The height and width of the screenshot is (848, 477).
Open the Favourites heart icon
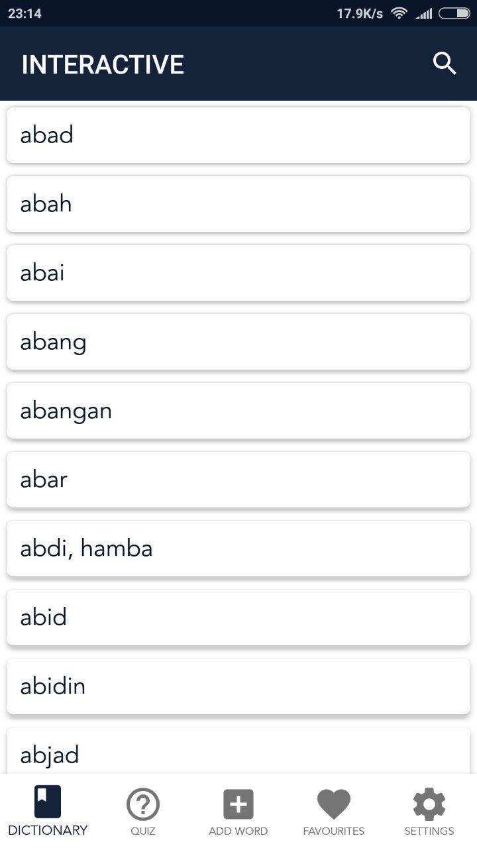pyautogui.click(x=334, y=804)
